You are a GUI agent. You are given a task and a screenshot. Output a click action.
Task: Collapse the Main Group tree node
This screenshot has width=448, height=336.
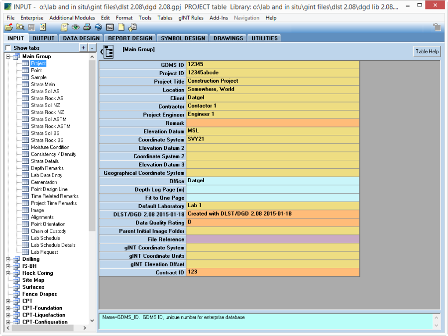(x=8, y=57)
